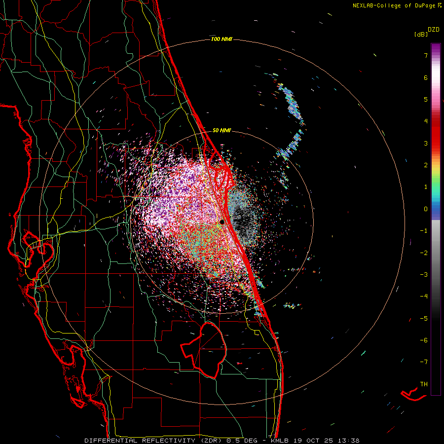Viewport: 444px width, 444px height.
Task: Click the black radar site dot
Action: coord(222,222)
